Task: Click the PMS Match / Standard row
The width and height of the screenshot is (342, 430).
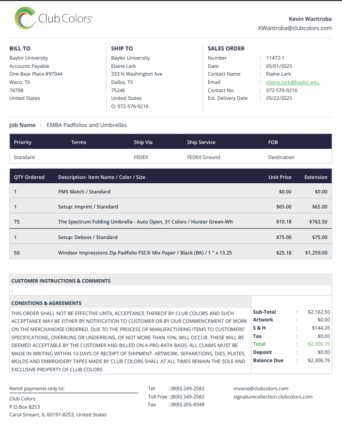Action: (x=171, y=191)
